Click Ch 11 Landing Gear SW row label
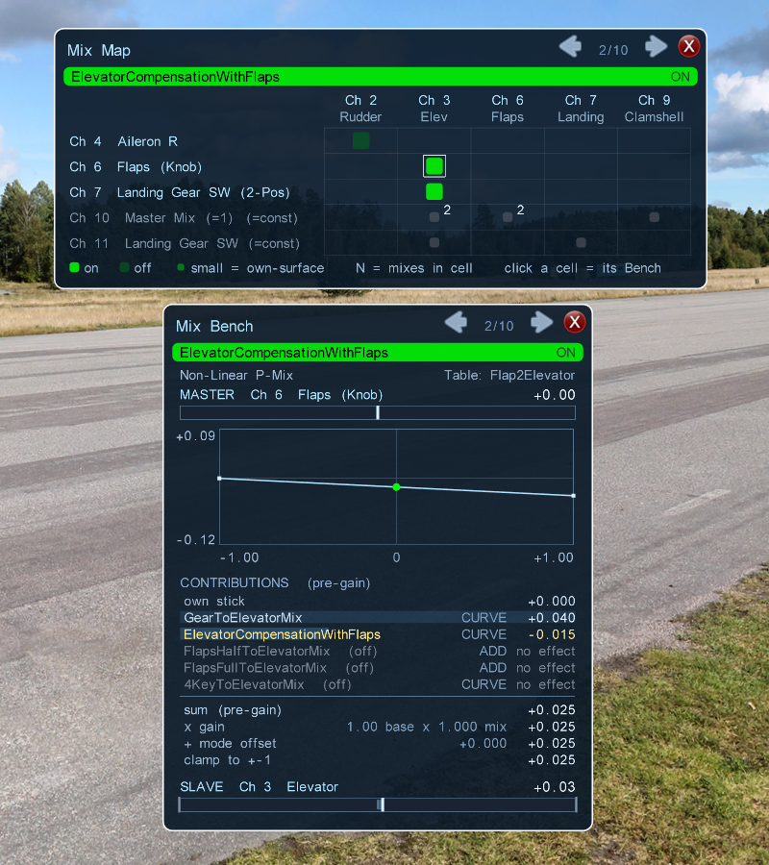The height and width of the screenshot is (865, 769). pyautogui.click(x=185, y=243)
